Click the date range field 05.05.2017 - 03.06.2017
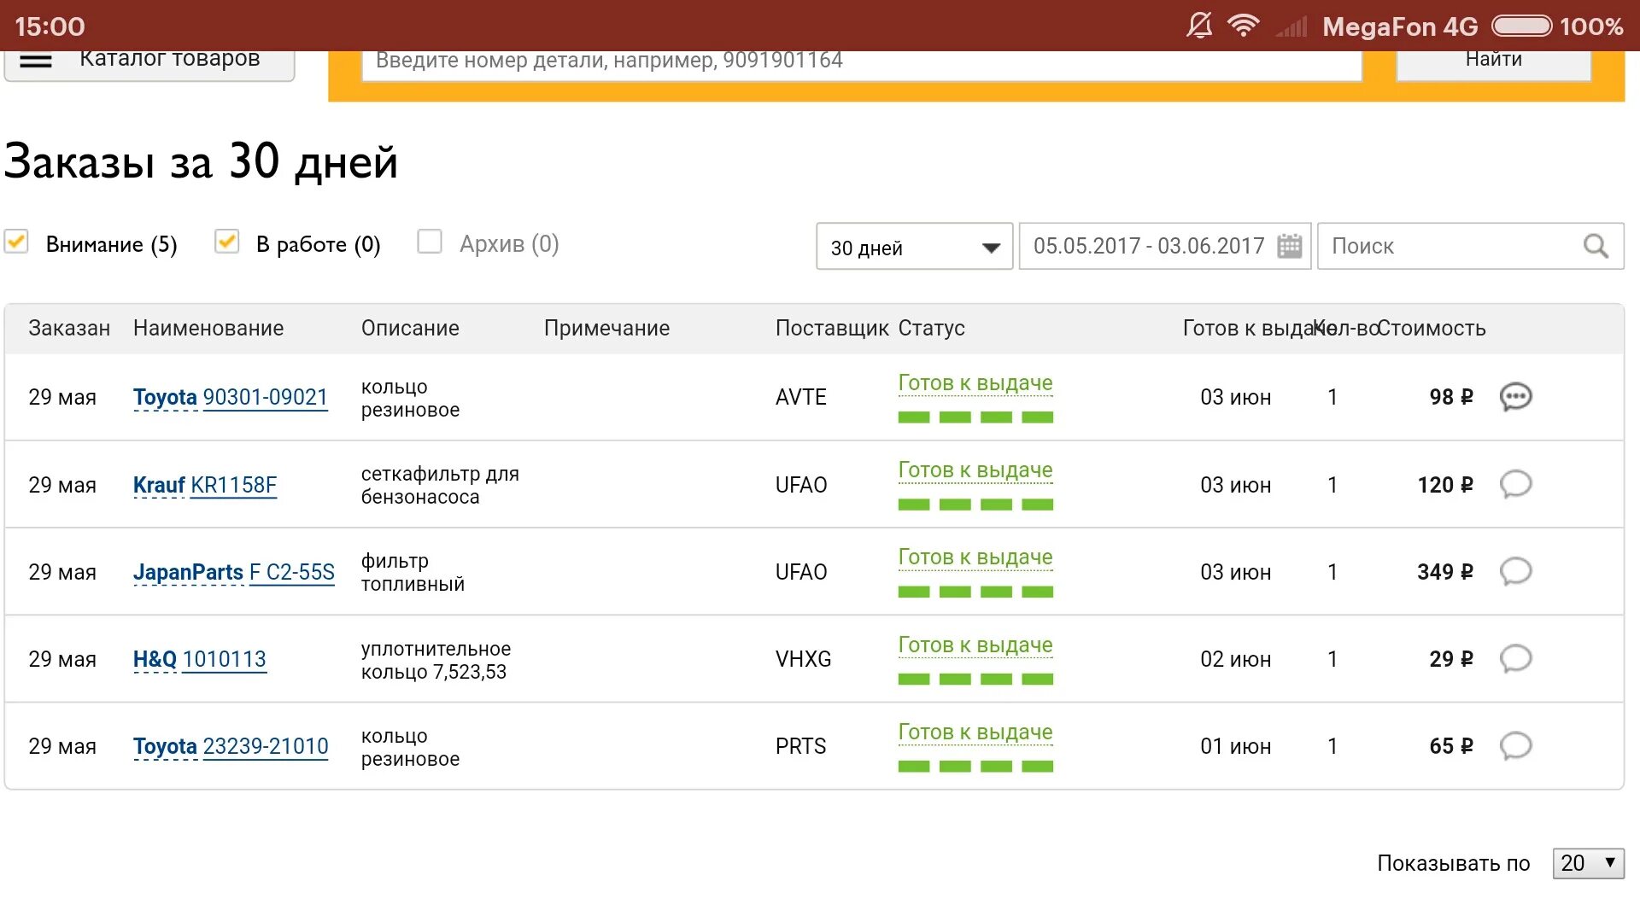 tap(1165, 247)
